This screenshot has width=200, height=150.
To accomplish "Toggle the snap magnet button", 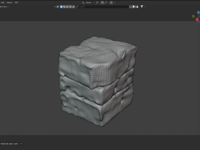I will pos(102,2).
